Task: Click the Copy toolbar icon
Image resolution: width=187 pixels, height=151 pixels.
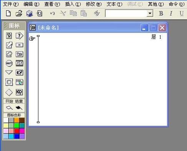Action: tap(73, 13)
